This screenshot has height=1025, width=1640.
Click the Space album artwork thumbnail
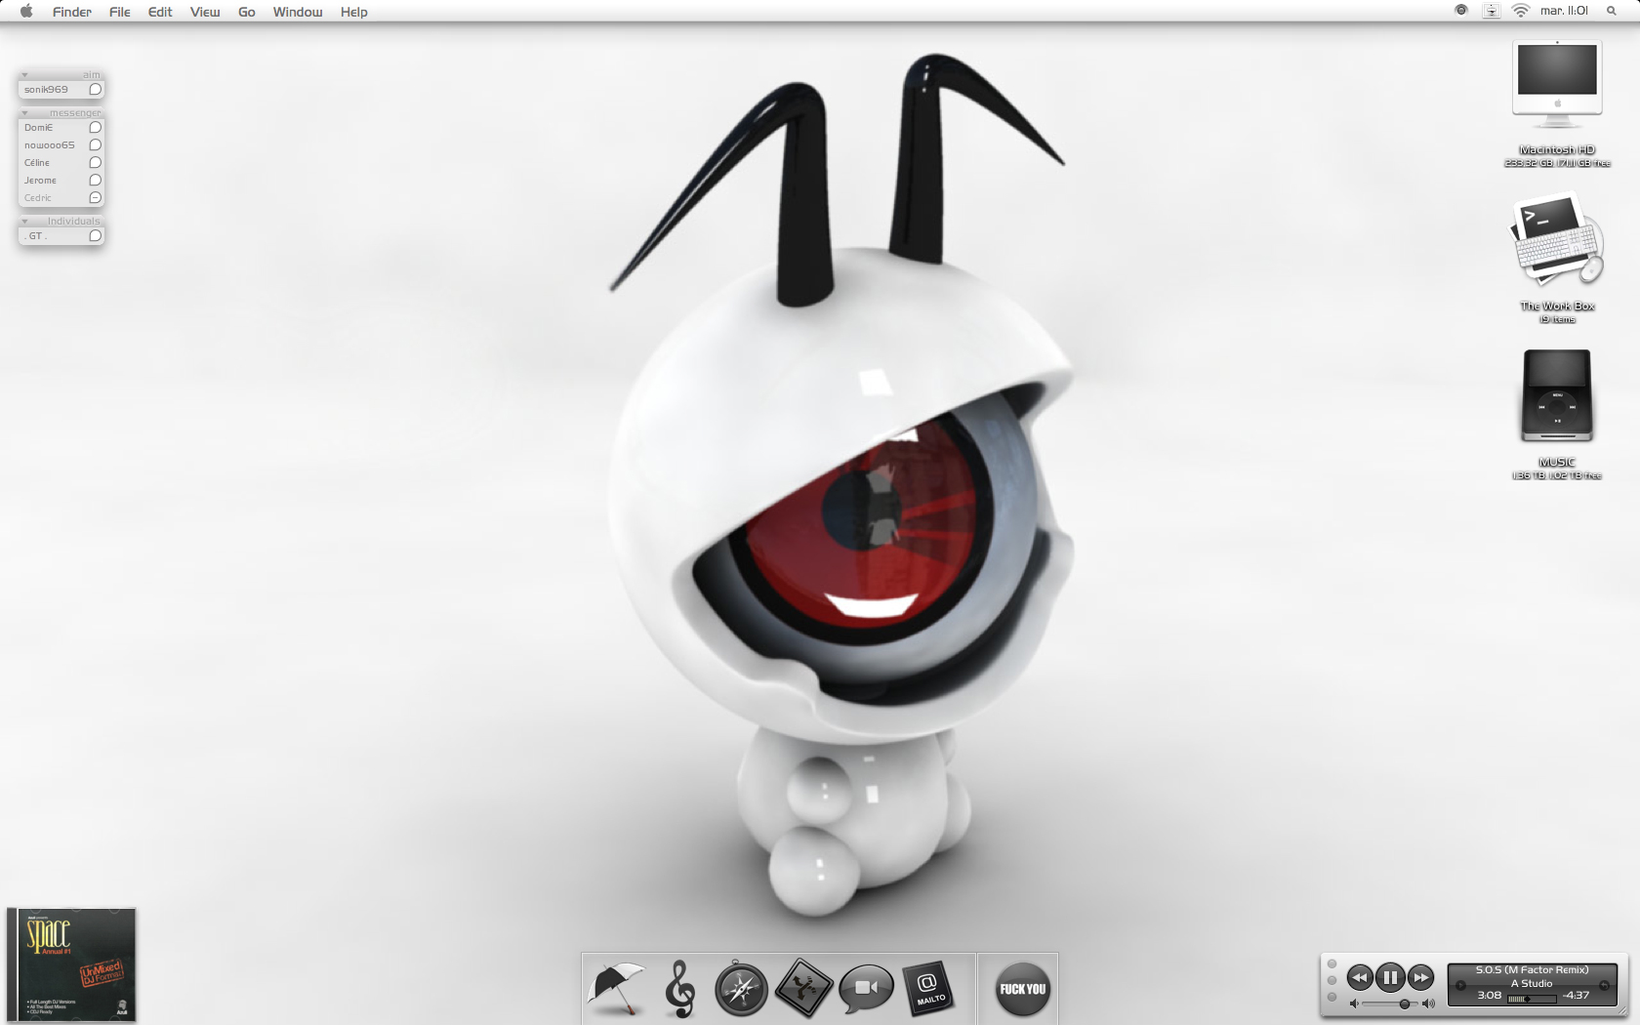click(71, 964)
